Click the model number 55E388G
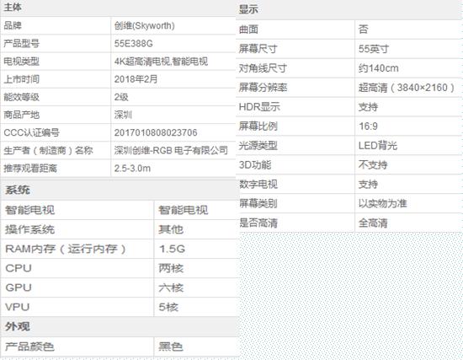 coord(134,44)
